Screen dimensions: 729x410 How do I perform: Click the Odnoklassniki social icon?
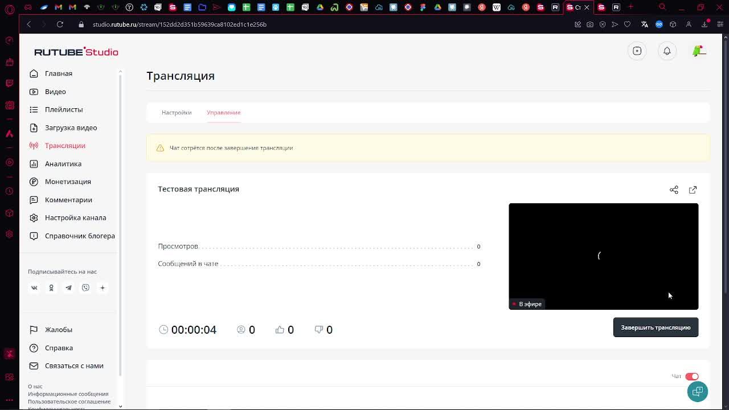[x=51, y=288]
